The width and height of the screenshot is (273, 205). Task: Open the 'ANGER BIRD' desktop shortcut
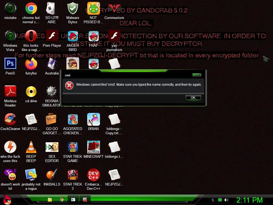click(73, 41)
